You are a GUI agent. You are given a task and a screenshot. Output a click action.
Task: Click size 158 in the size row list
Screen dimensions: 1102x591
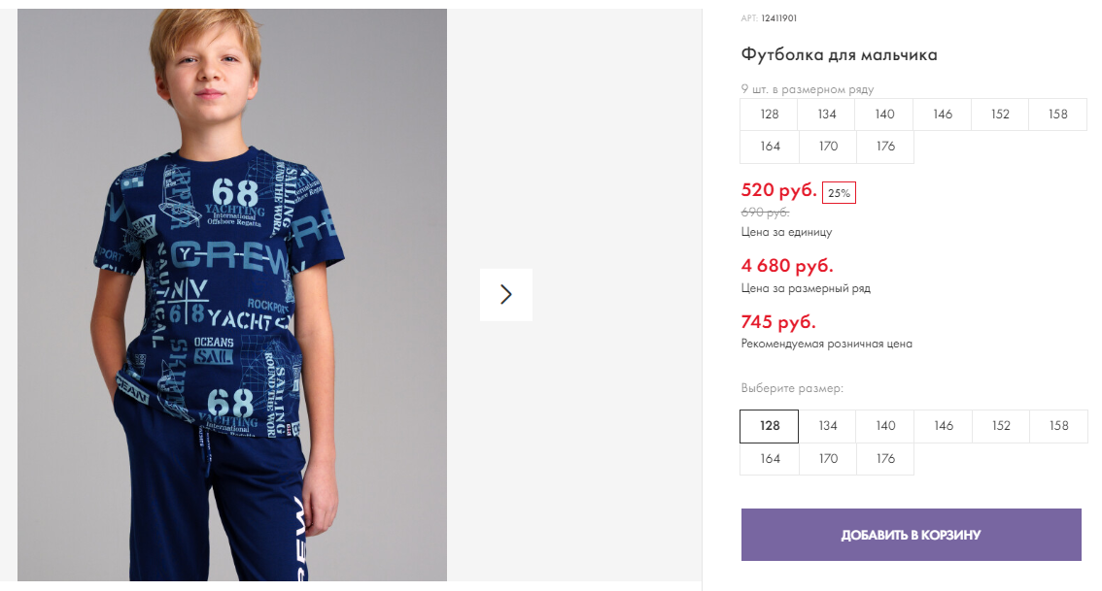tap(1057, 115)
